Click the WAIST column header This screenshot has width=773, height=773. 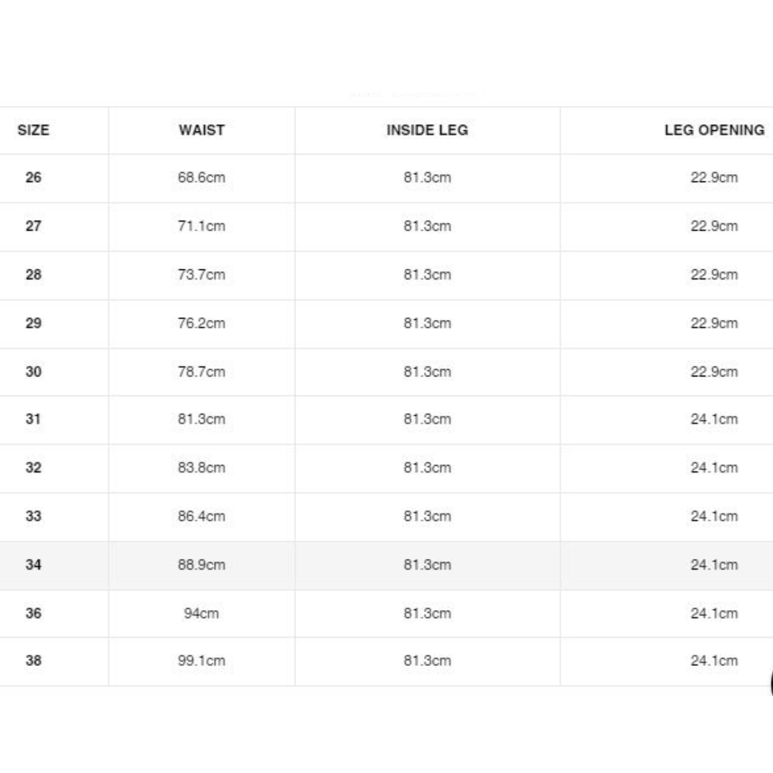point(202,130)
